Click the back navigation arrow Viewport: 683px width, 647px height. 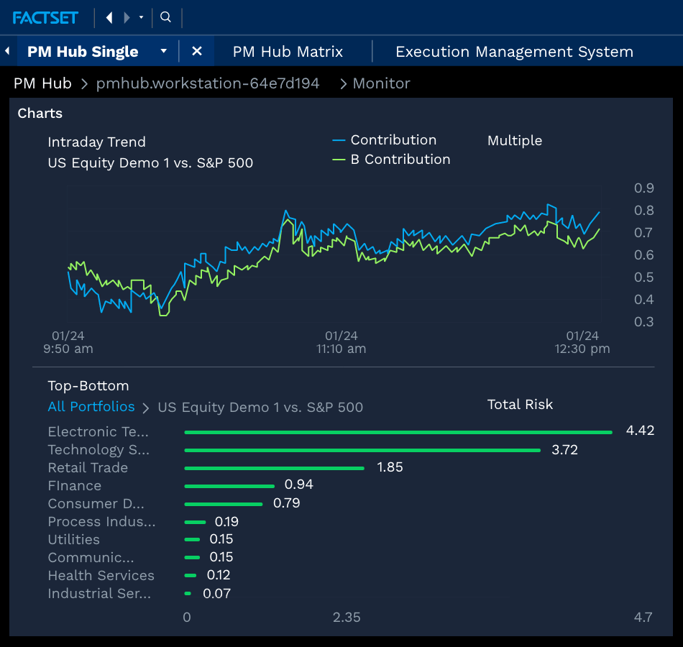[x=110, y=17]
